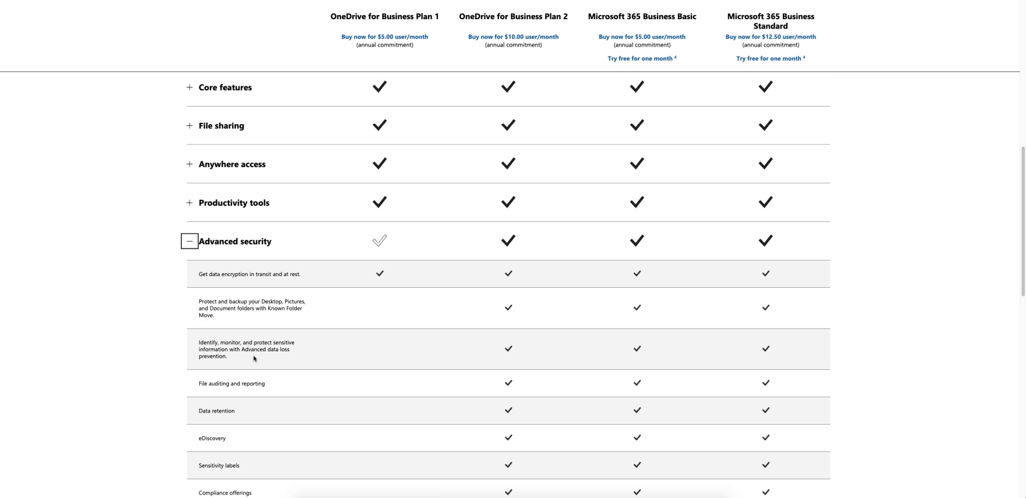Try Business Basic free for one month
Image resolution: width=1026 pixels, height=498 pixels.
[641, 58]
